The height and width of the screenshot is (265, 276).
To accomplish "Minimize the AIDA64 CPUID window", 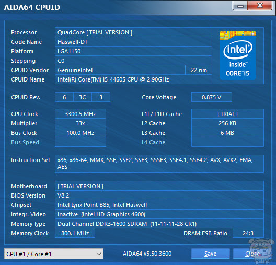I will tap(240, 6).
